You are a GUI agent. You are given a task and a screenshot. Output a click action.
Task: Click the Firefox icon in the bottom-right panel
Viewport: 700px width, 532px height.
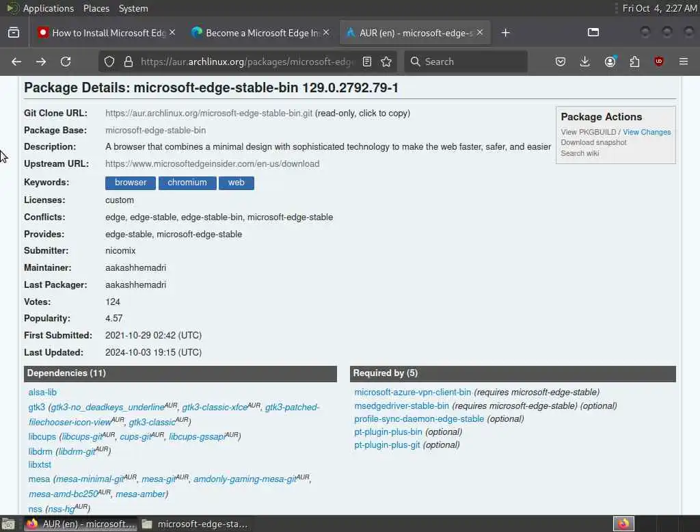[623, 524]
